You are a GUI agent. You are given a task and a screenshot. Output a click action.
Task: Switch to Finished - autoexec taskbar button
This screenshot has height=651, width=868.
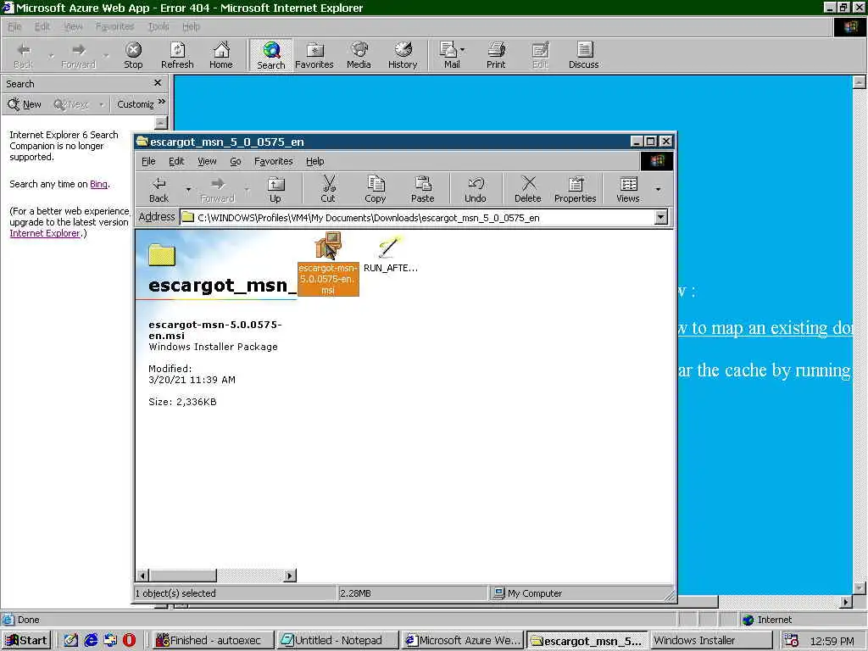click(x=213, y=641)
